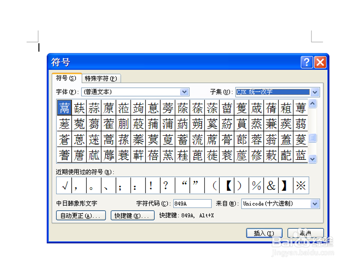
Task: Select the closing black bracket 】 symbol
Action: [x=286, y=185]
